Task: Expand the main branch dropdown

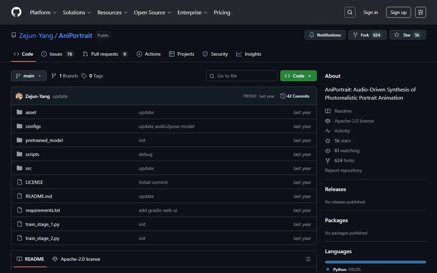Action: (x=29, y=76)
